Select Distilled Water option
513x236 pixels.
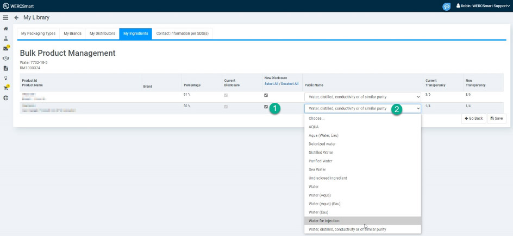point(362,152)
